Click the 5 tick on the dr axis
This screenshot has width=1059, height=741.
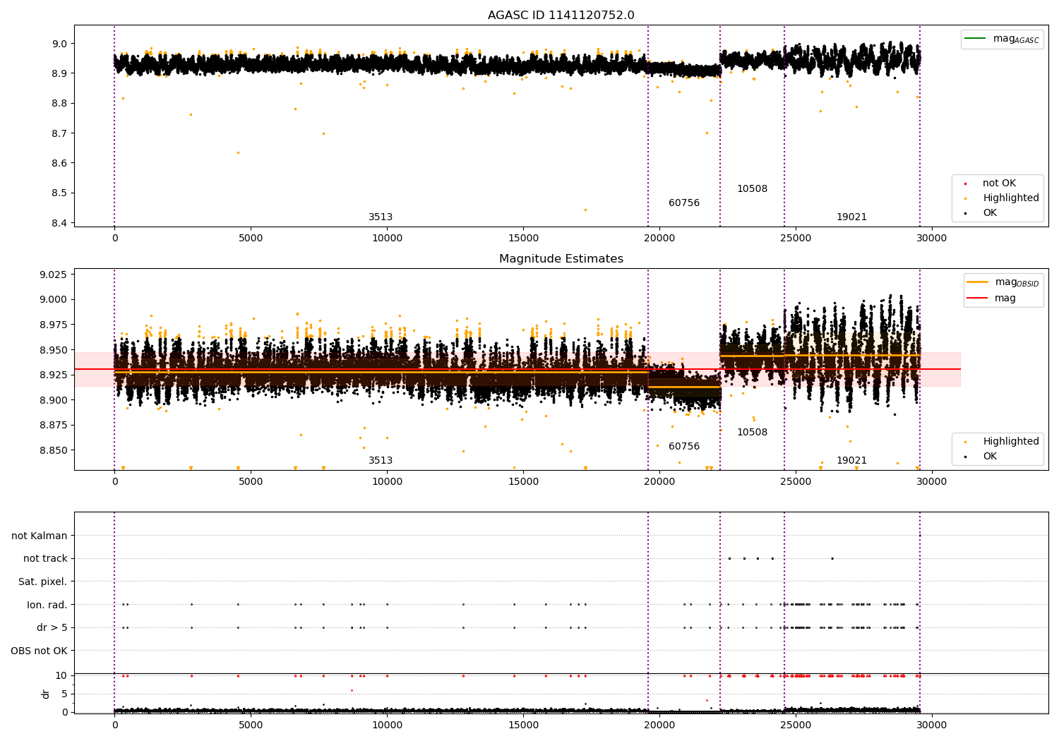click(x=64, y=694)
